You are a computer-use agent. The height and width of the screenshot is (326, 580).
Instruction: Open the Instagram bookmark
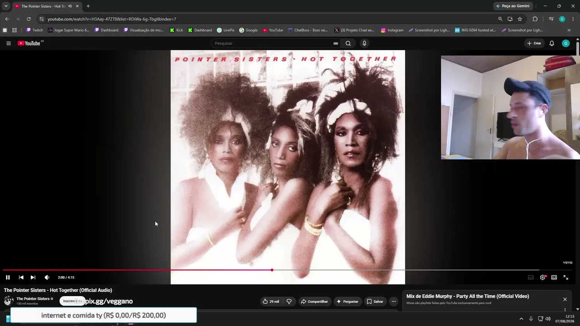pyautogui.click(x=392, y=30)
